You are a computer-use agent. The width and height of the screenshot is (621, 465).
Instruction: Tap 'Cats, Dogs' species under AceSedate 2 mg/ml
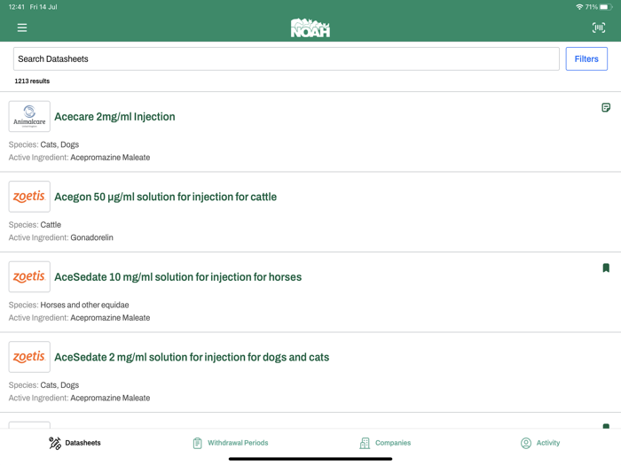coord(59,385)
